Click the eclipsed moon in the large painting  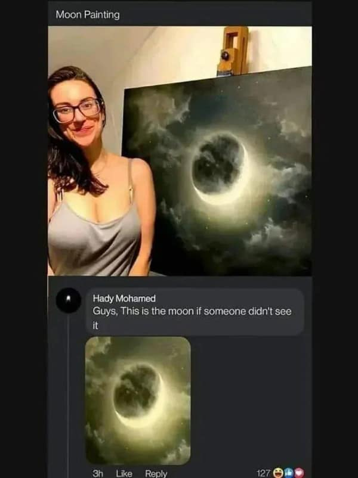220,166
